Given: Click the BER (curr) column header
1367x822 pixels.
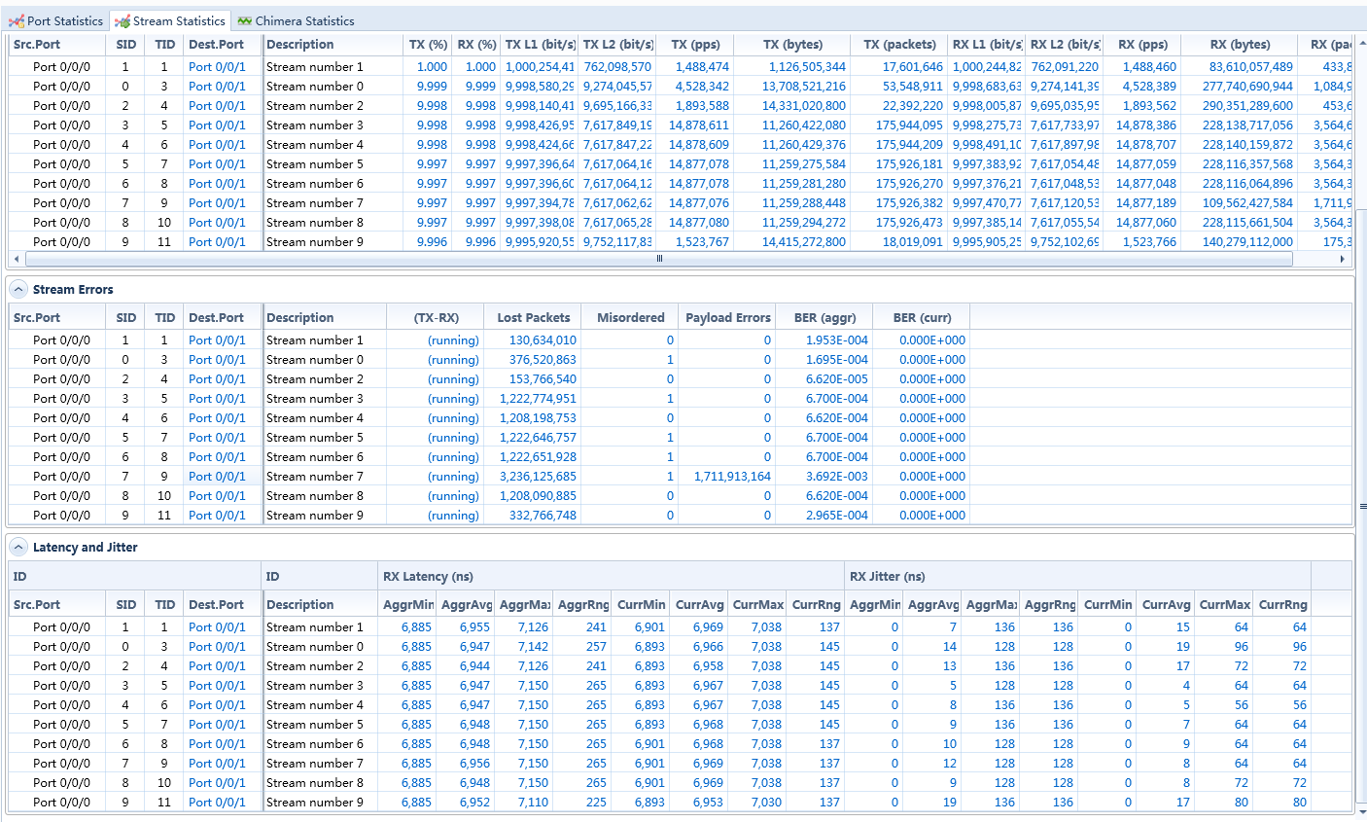Looking at the screenshot, I should click(922, 318).
